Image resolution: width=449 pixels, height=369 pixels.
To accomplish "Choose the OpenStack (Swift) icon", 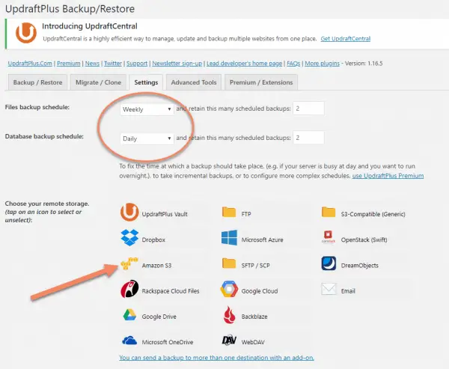I will (329, 237).
